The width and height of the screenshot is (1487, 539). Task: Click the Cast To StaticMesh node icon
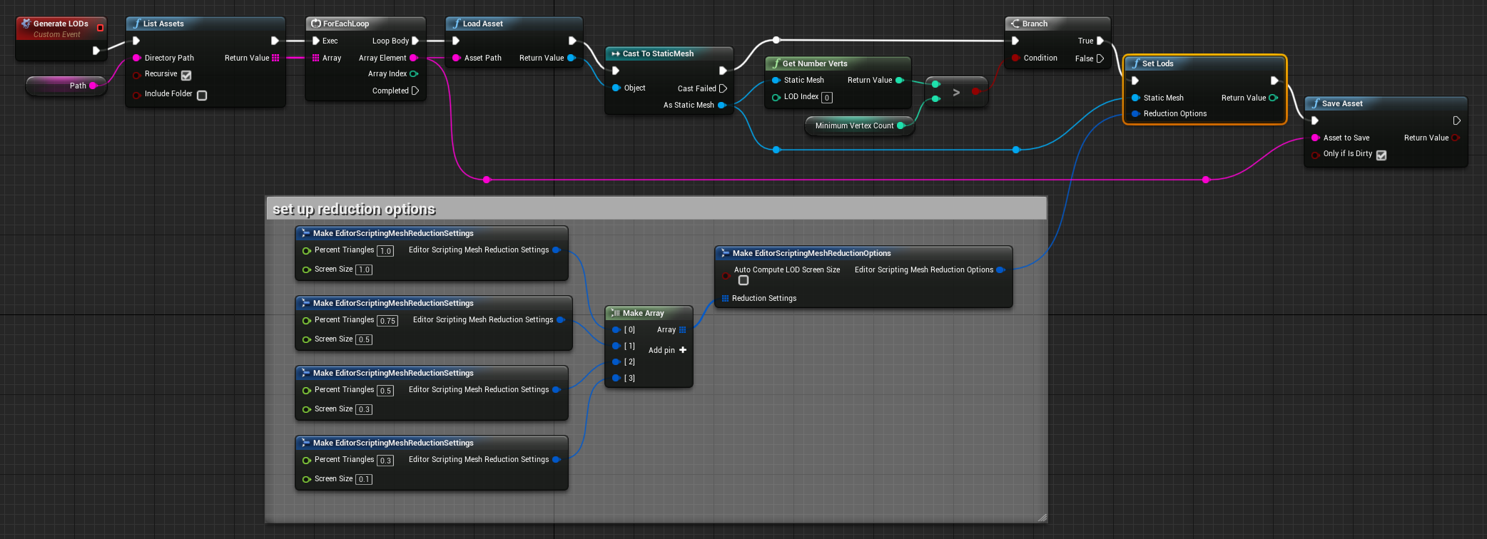pos(615,53)
